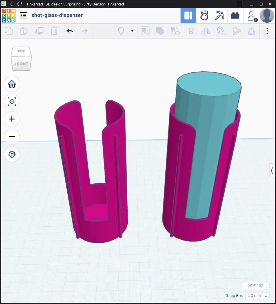The image size is (276, 304).
Task: Click the Paste toolbar icon
Action: tap(24, 31)
